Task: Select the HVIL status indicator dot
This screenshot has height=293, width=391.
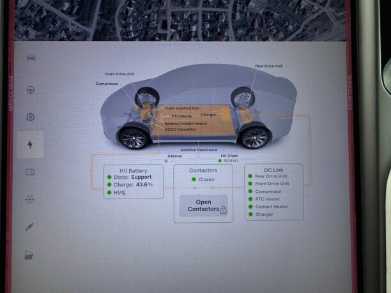Action: tap(109, 192)
